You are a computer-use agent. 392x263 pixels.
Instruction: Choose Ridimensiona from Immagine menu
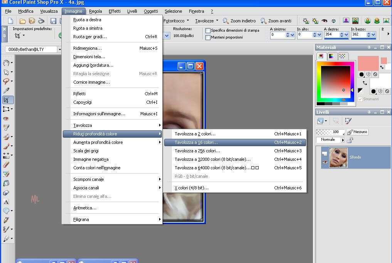[112, 48]
